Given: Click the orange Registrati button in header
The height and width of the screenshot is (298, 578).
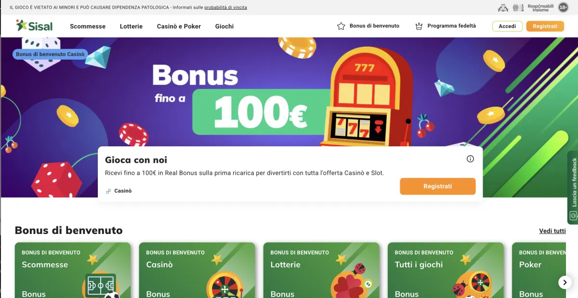Looking at the screenshot, I should [545, 26].
